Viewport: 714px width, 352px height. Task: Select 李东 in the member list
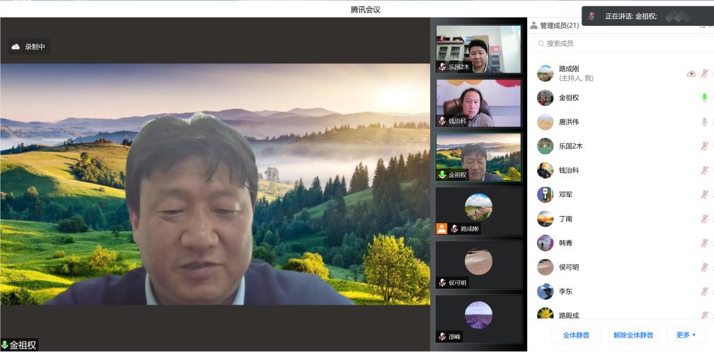(x=569, y=291)
